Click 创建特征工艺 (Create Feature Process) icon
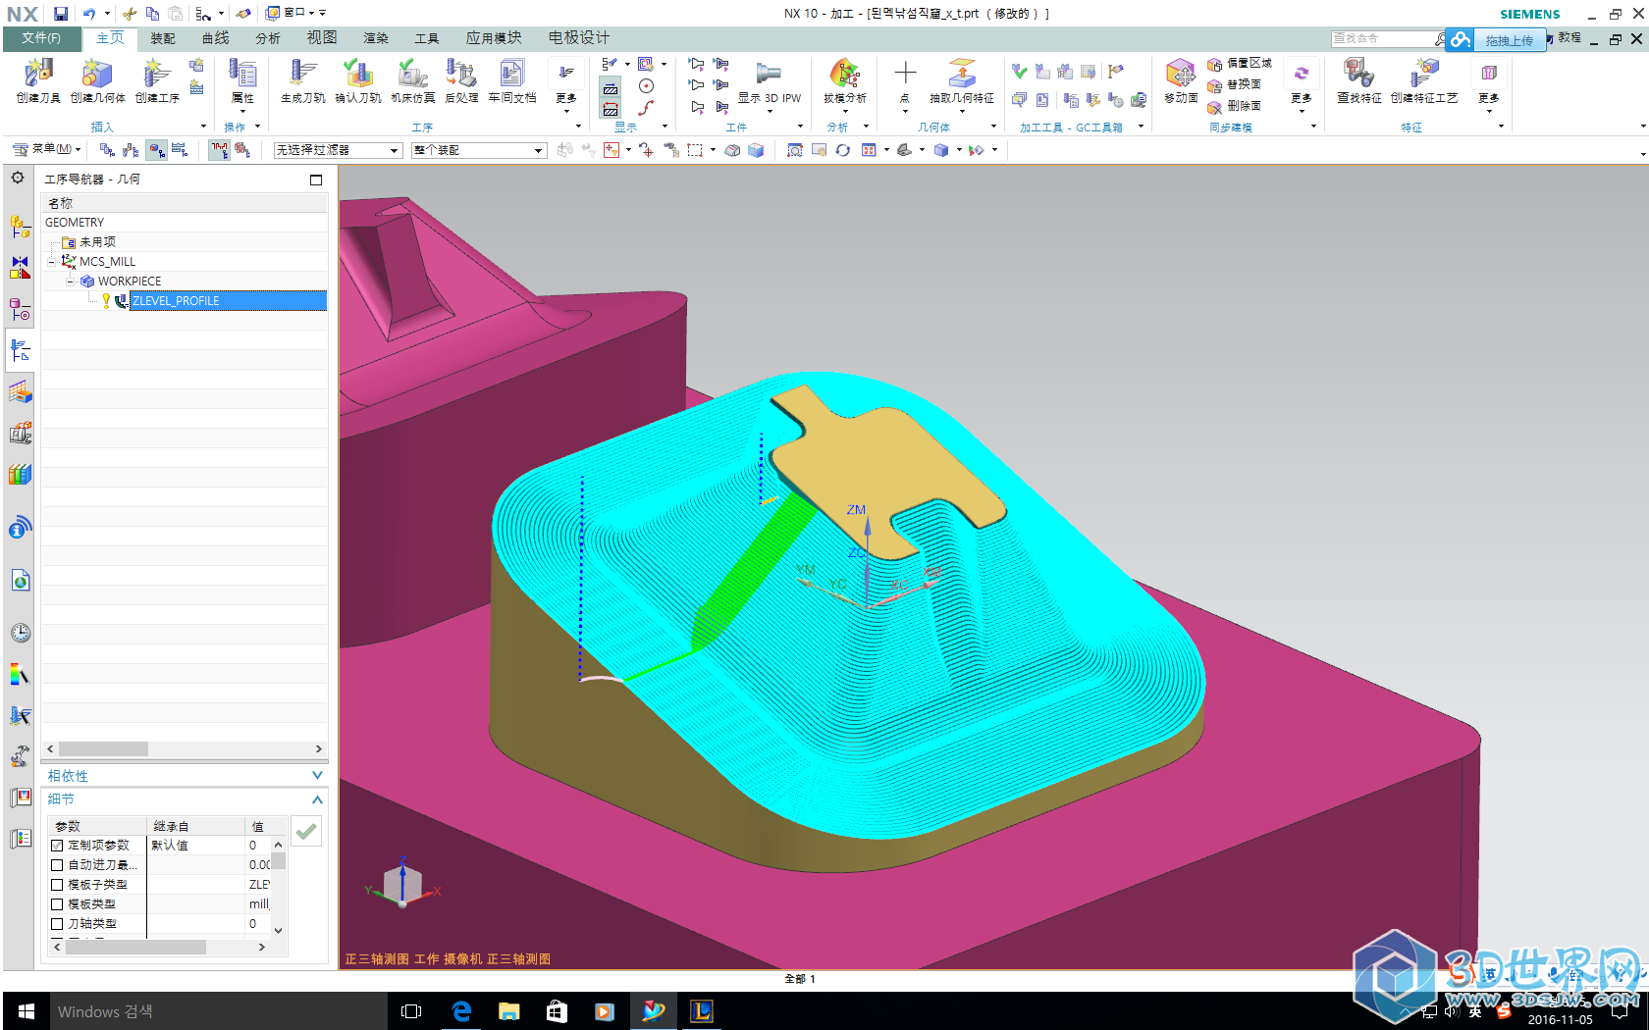1649x1030 pixels. (1424, 80)
